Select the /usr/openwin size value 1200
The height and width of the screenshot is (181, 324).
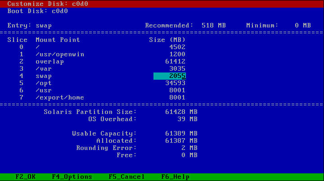pos(177,54)
